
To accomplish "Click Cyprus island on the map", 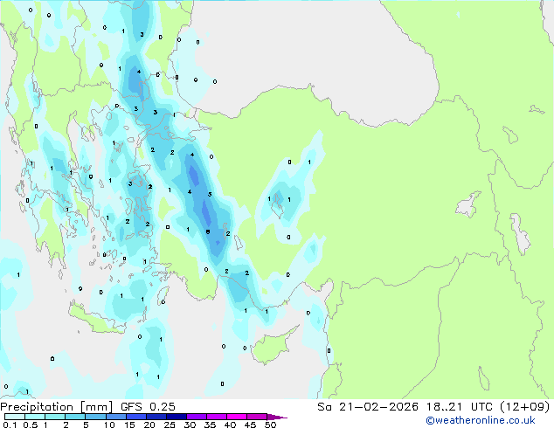I will point(272,348).
